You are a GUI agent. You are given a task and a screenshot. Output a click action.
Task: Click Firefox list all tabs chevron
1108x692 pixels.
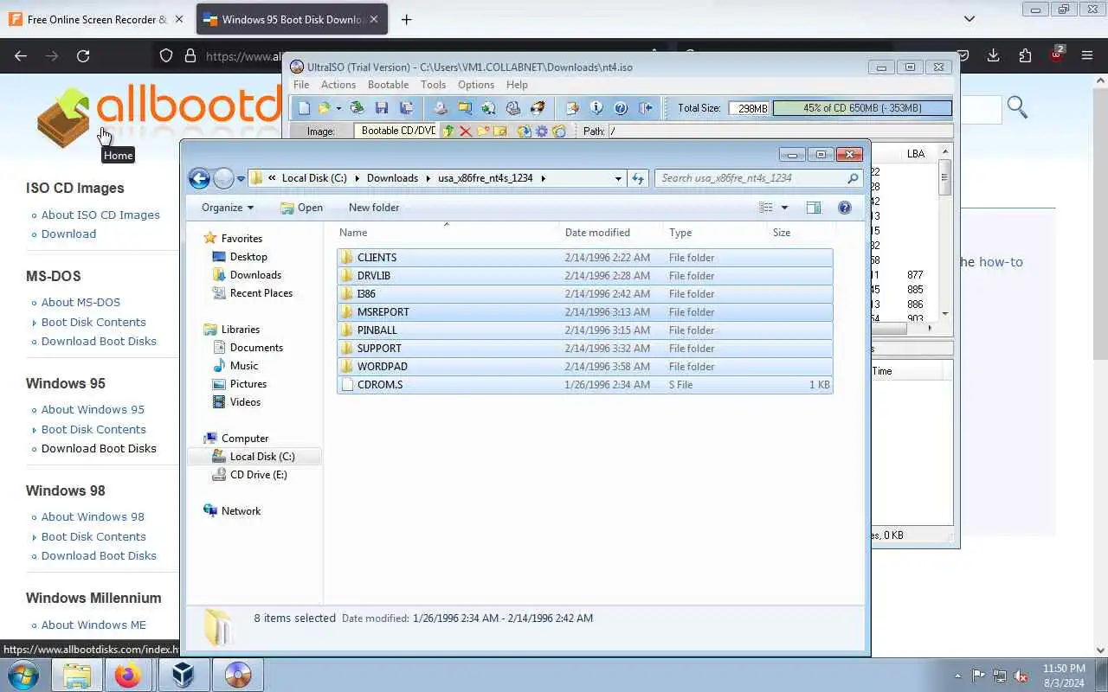[969, 19]
